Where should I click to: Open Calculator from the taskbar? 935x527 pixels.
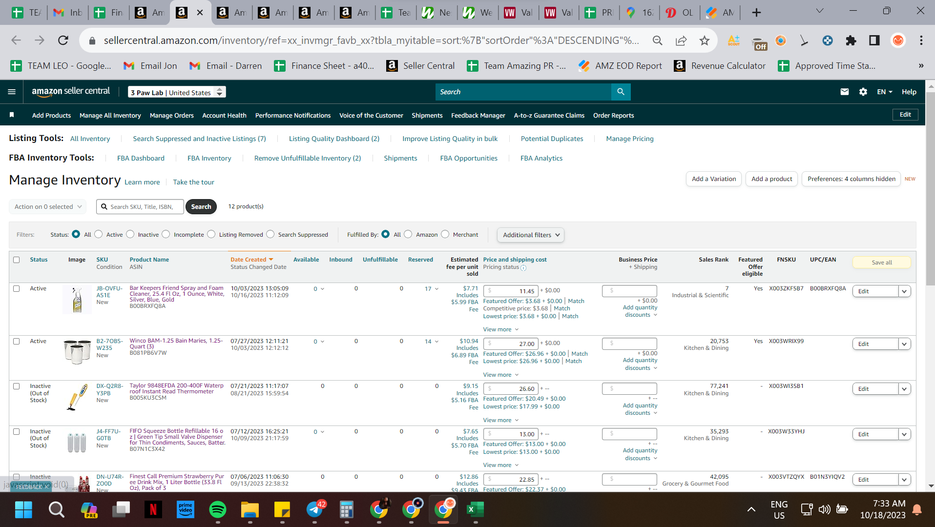pos(347,510)
